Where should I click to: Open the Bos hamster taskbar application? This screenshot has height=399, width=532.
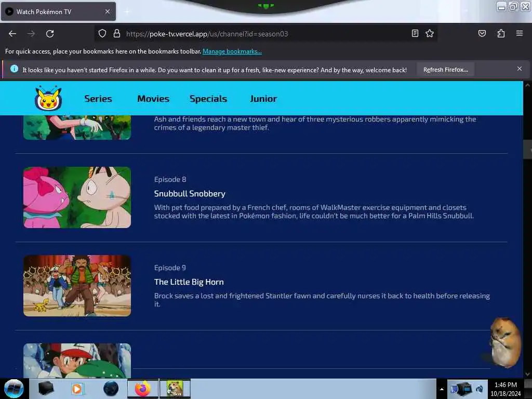click(x=175, y=389)
